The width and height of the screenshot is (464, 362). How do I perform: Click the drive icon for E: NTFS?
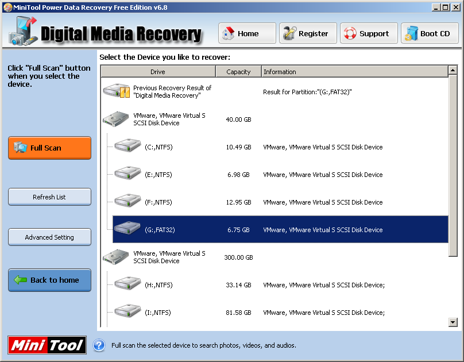coord(128,174)
